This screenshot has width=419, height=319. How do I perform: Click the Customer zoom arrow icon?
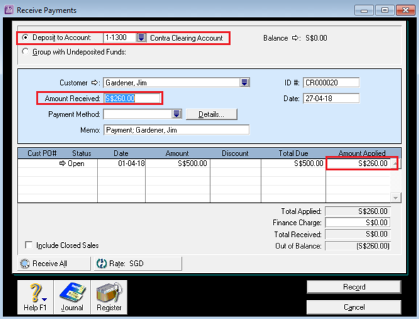pos(94,83)
